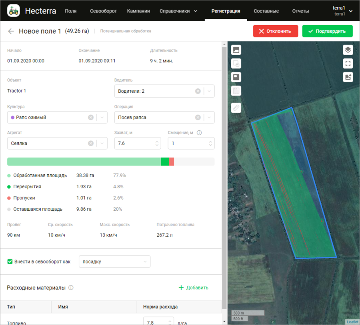Click info icon beside Расходные материалы

coord(71,287)
